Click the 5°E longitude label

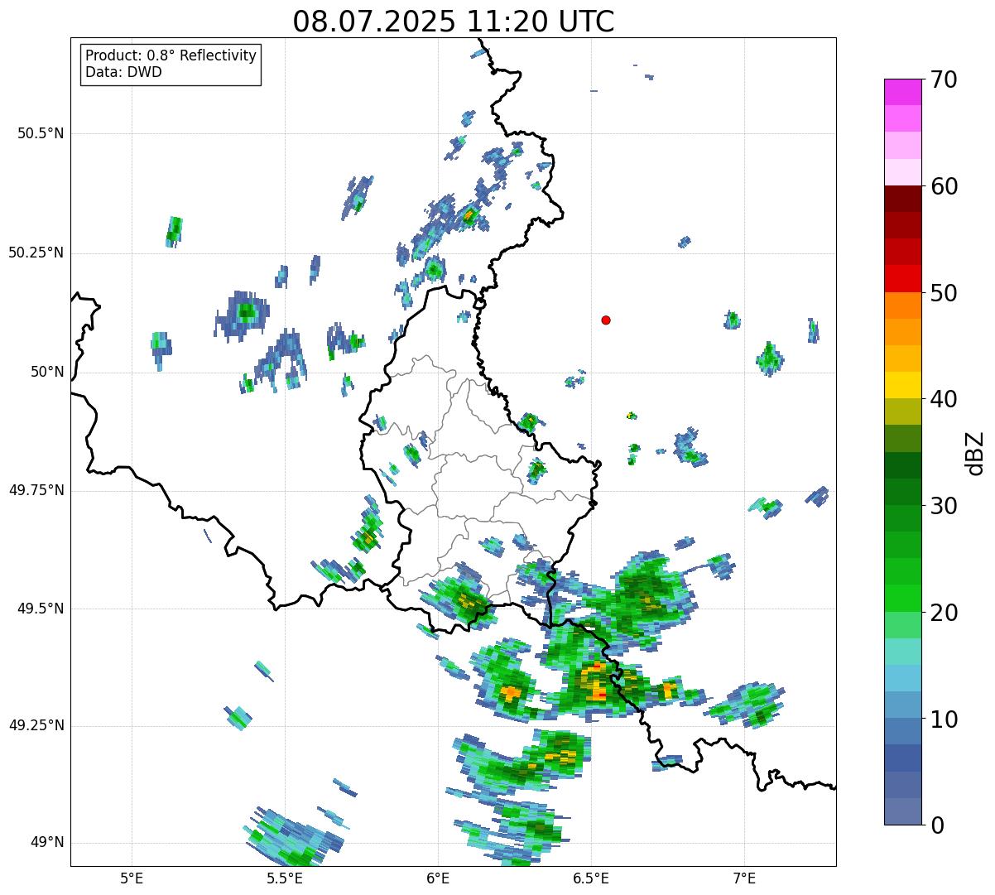coord(132,878)
